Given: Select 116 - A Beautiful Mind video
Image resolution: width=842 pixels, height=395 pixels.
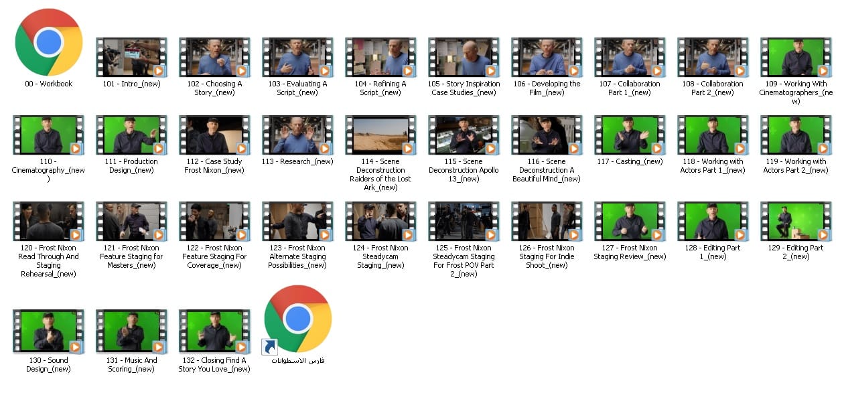Looking at the screenshot, I should pyautogui.click(x=547, y=135).
